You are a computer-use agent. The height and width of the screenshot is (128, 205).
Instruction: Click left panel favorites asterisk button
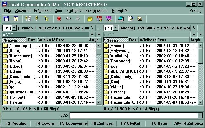[x=92, y=35]
